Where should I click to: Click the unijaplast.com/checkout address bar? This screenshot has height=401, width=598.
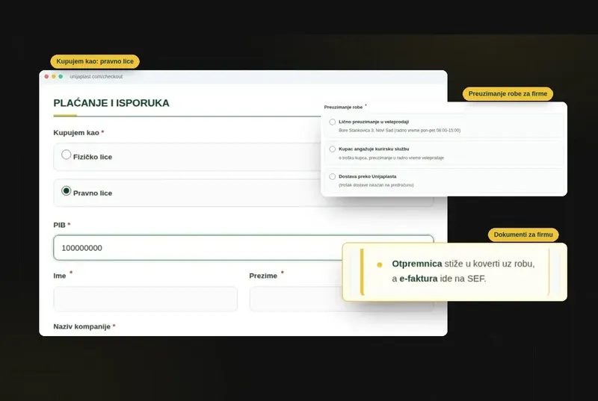96,77
